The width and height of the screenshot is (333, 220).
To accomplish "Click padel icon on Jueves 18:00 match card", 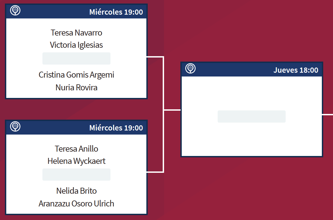I will pyautogui.click(x=190, y=68).
